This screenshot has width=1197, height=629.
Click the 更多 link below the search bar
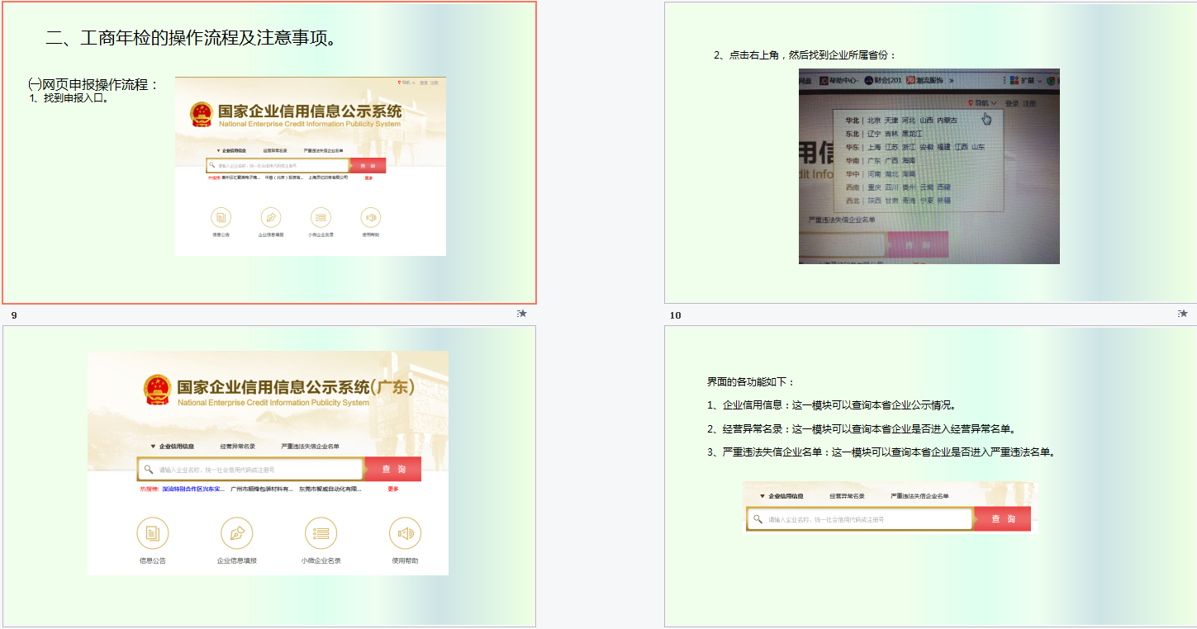(x=393, y=489)
